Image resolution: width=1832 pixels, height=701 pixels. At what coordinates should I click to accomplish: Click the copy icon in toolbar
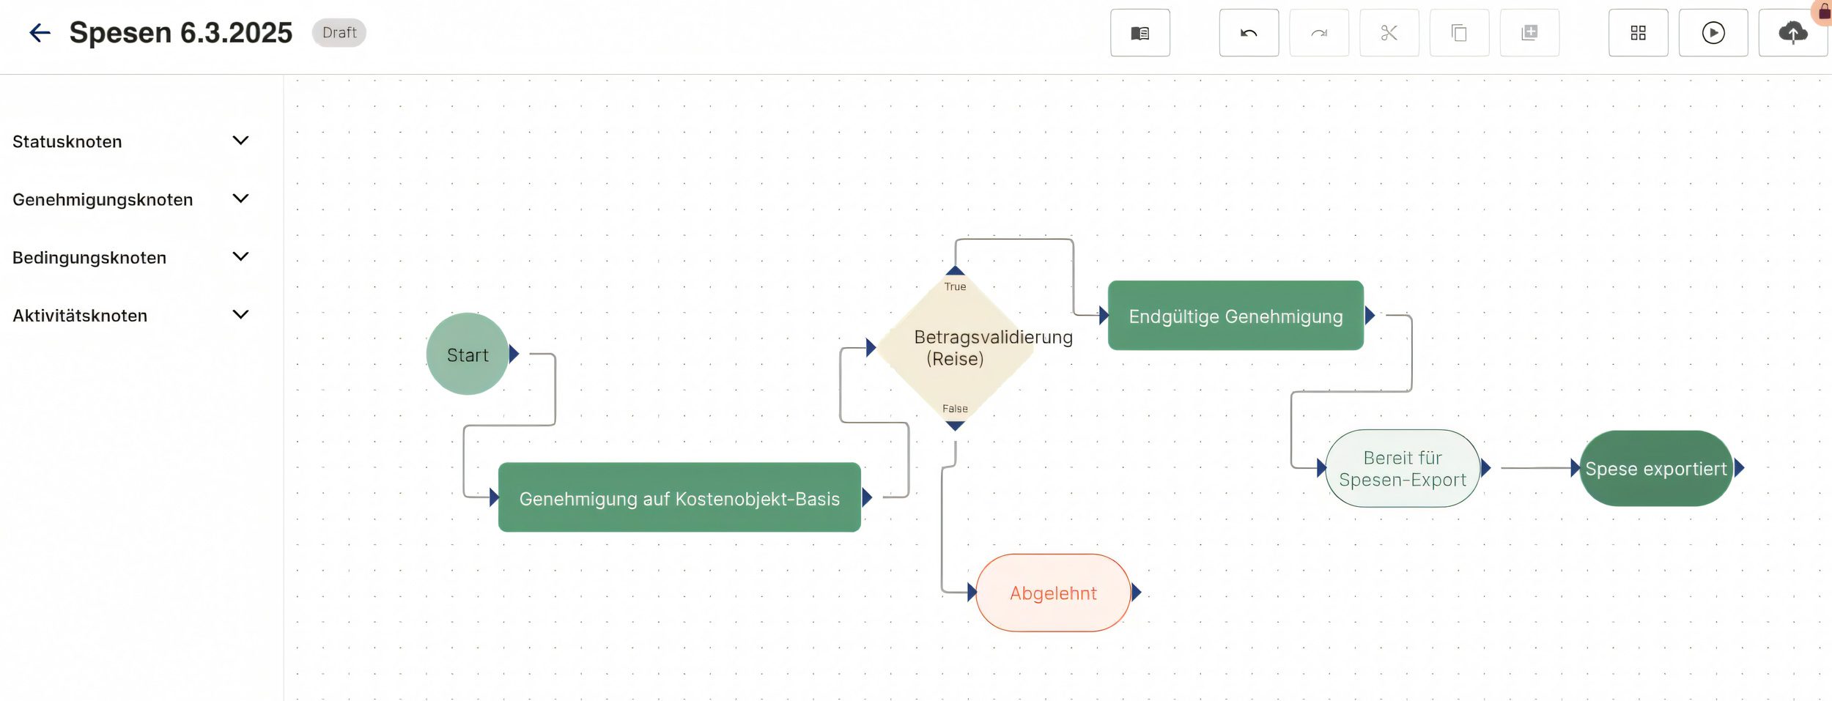coord(1459,33)
